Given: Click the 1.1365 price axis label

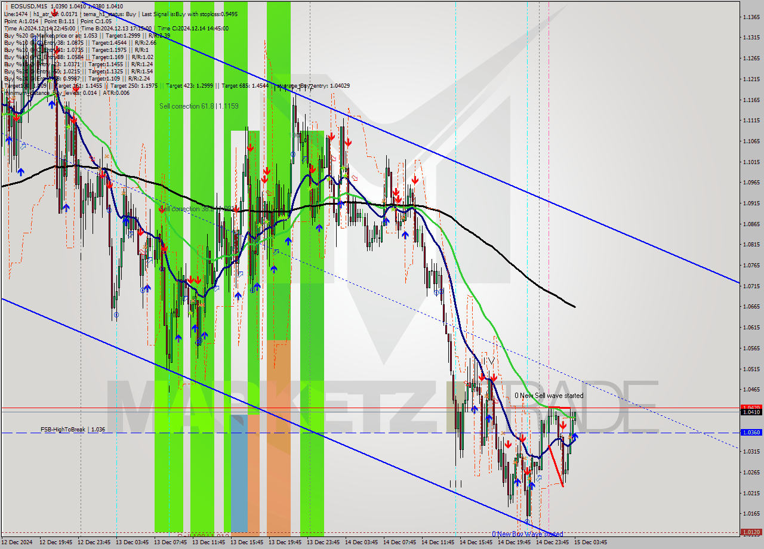Looking at the screenshot, I should click(751, 17).
